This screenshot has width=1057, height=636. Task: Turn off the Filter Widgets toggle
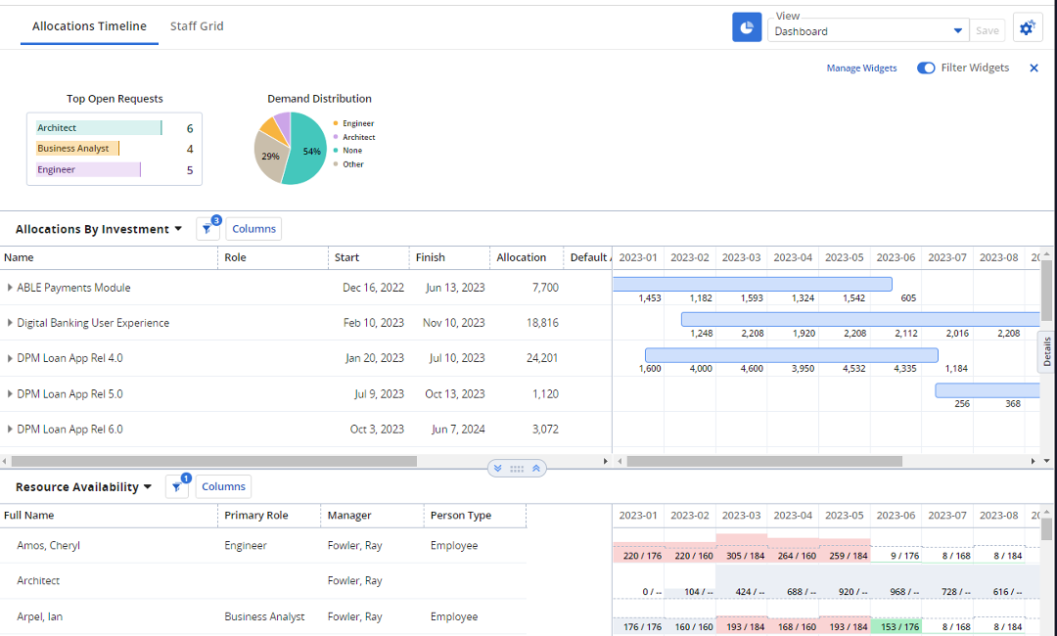click(x=925, y=68)
